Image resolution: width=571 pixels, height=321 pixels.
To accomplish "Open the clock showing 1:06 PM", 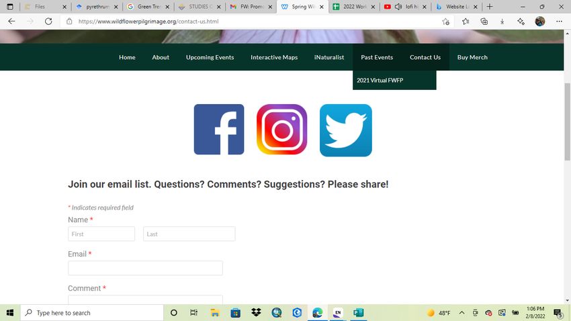I will (535, 313).
